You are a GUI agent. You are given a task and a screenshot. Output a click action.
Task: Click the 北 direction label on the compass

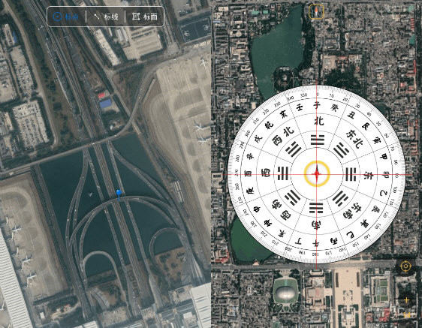coord(318,121)
